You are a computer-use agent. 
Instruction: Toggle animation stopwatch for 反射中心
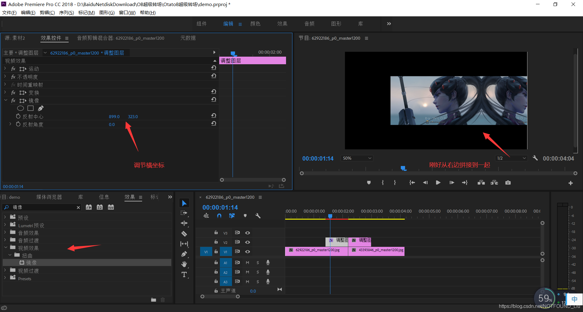pyautogui.click(x=18, y=116)
